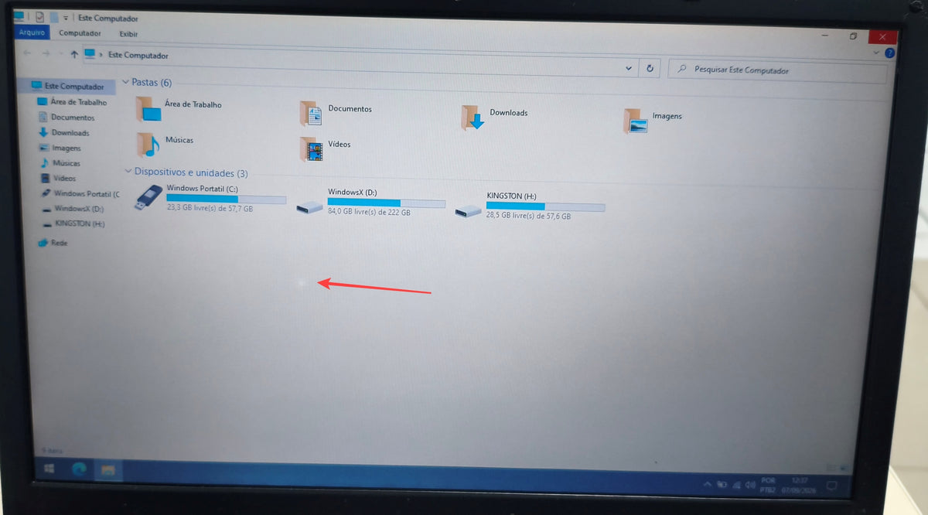Select the Windows Portatil (C:) drive
The height and width of the screenshot is (515, 928).
tap(210, 198)
